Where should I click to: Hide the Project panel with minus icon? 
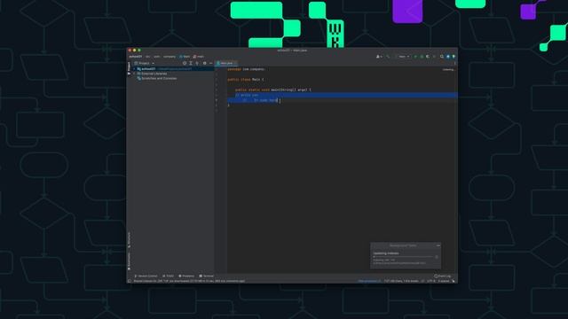211,63
